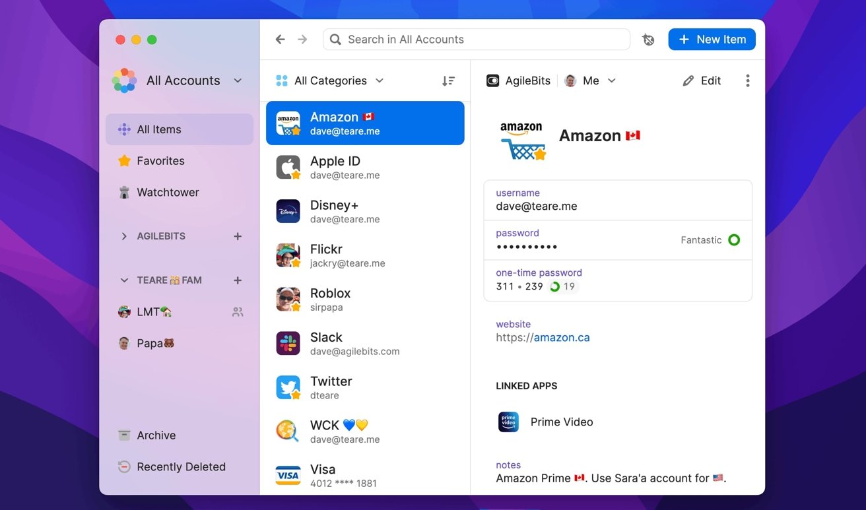Click the Search in All Accounts field
The width and height of the screenshot is (866, 510).
[x=476, y=40]
